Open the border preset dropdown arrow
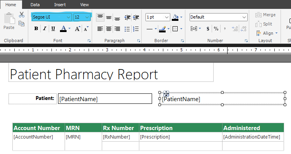The image size is (291, 154). [x=181, y=29]
